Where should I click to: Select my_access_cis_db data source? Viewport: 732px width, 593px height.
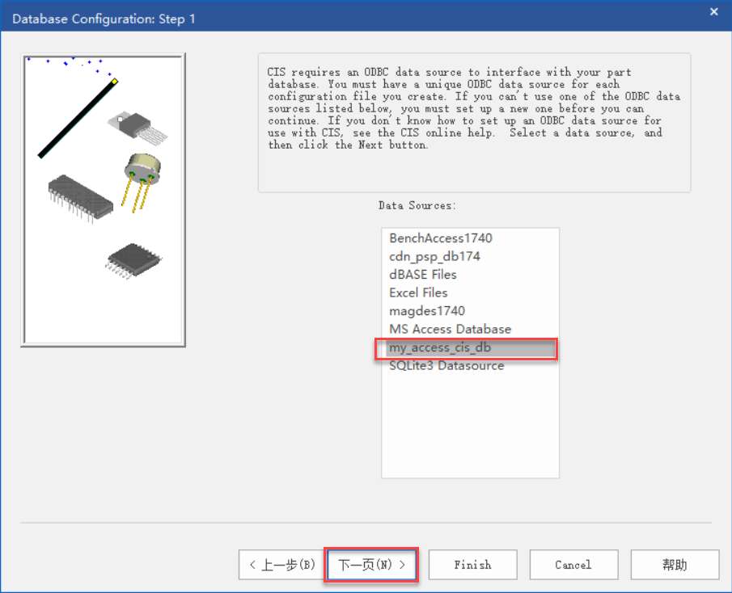440,347
